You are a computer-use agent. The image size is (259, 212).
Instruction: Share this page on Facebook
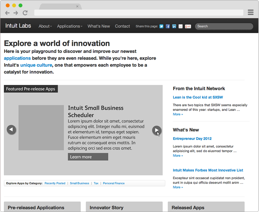point(168,26)
